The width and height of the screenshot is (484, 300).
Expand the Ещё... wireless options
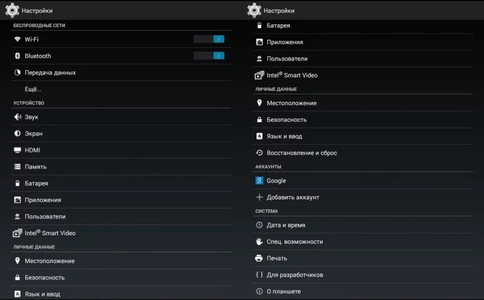[x=33, y=89]
